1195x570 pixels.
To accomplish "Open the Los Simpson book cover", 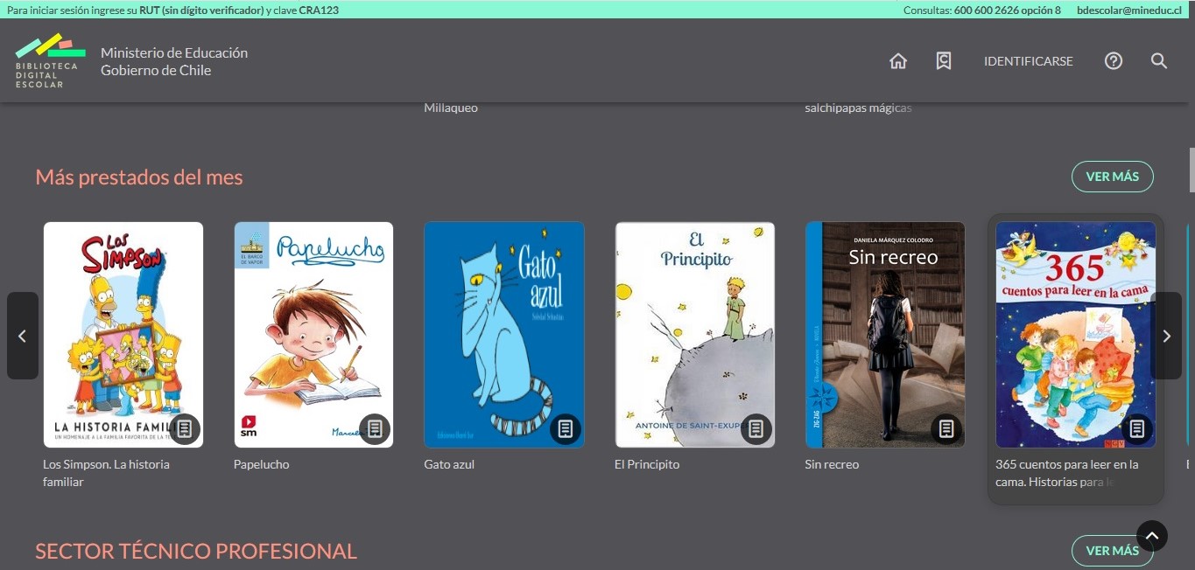I will (123, 335).
